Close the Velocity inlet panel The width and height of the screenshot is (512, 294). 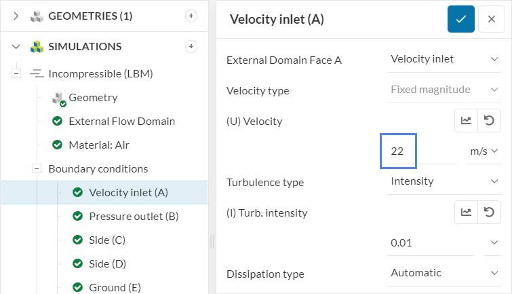(492, 19)
